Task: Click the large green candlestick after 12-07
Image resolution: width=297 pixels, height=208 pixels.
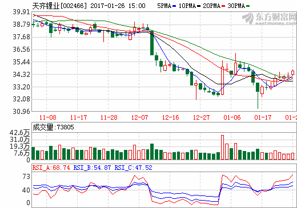Action: (x=152, y=43)
